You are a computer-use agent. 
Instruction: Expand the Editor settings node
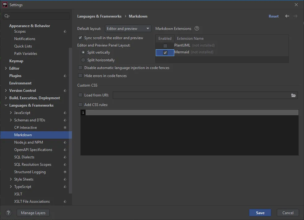click(x=6, y=68)
